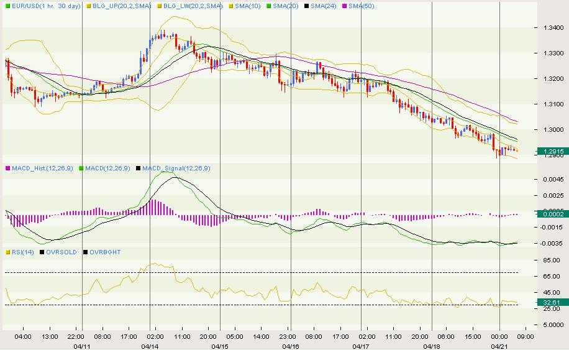569x350 pixels.
Task: Select the BLG_UP(20,2,SMA) legend label
Action: [122, 6]
